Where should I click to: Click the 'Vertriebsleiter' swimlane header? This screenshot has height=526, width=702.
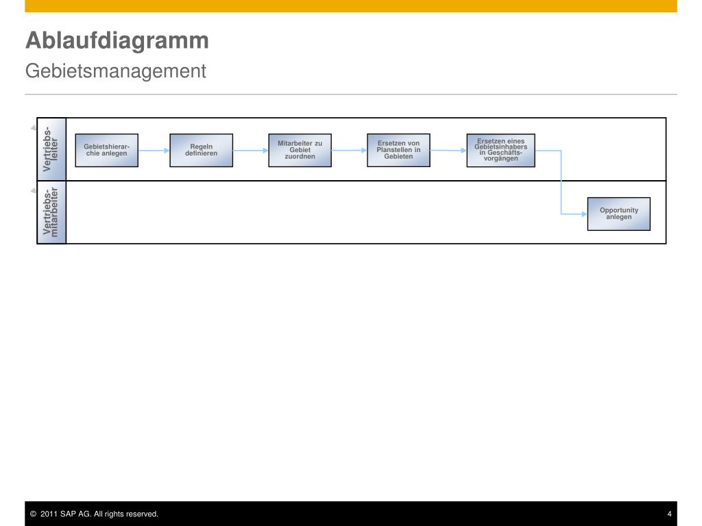point(51,149)
